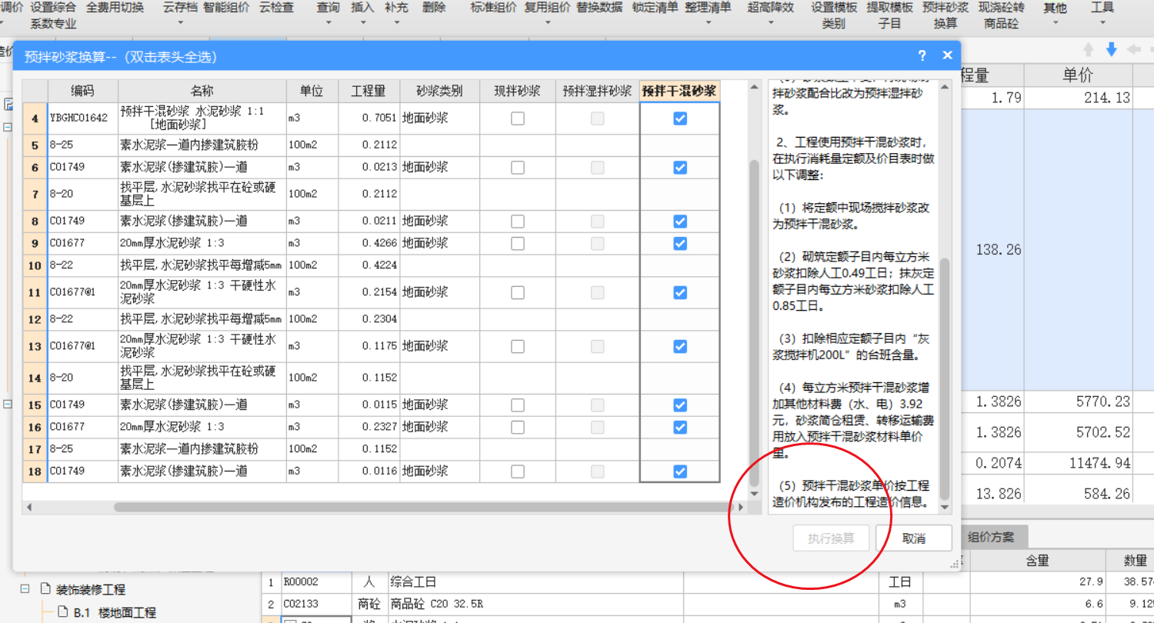Open dropdown arrow under 补充
Screen dimensions: 1154x623
pos(396,23)
